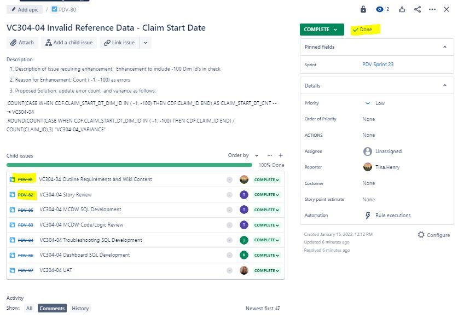Open child issue PDV-86 key link
The image size is (458, 319).
(x=25, y=256)
